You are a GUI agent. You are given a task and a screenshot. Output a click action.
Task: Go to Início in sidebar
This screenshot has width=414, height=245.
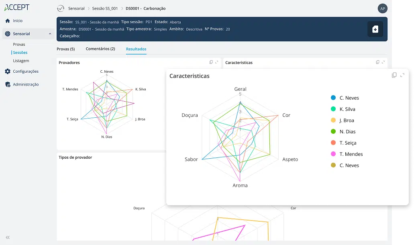18,20
